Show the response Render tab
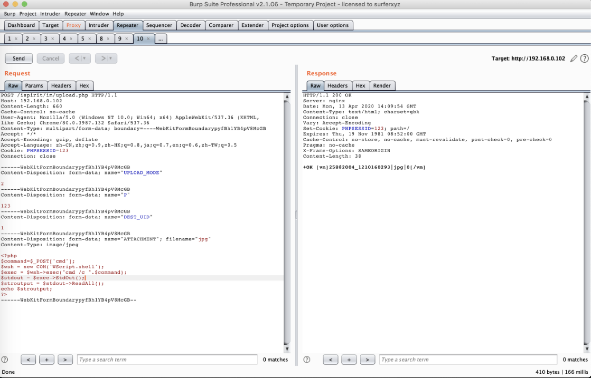 click(x=382, y=86)
